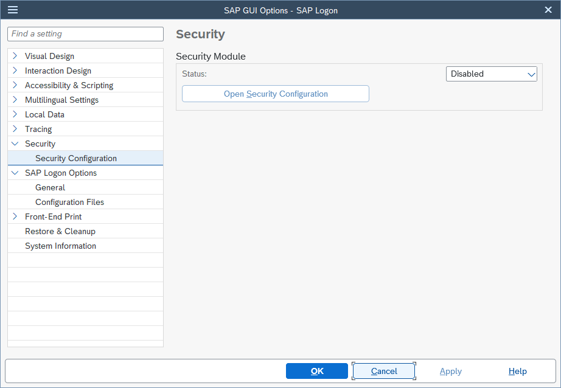Go to Restore & Cleanup settings
The image size is (561, 388).
point(60,231)
